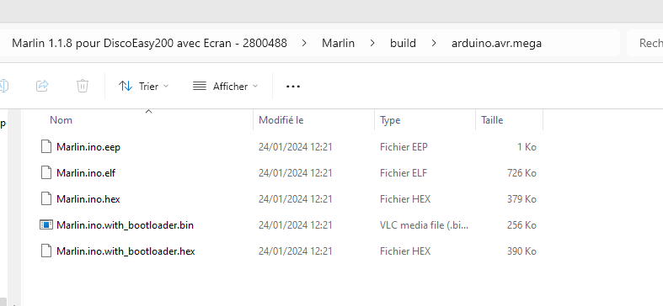Expand chevron after Marlin in breadcrumb

[372, 43]
